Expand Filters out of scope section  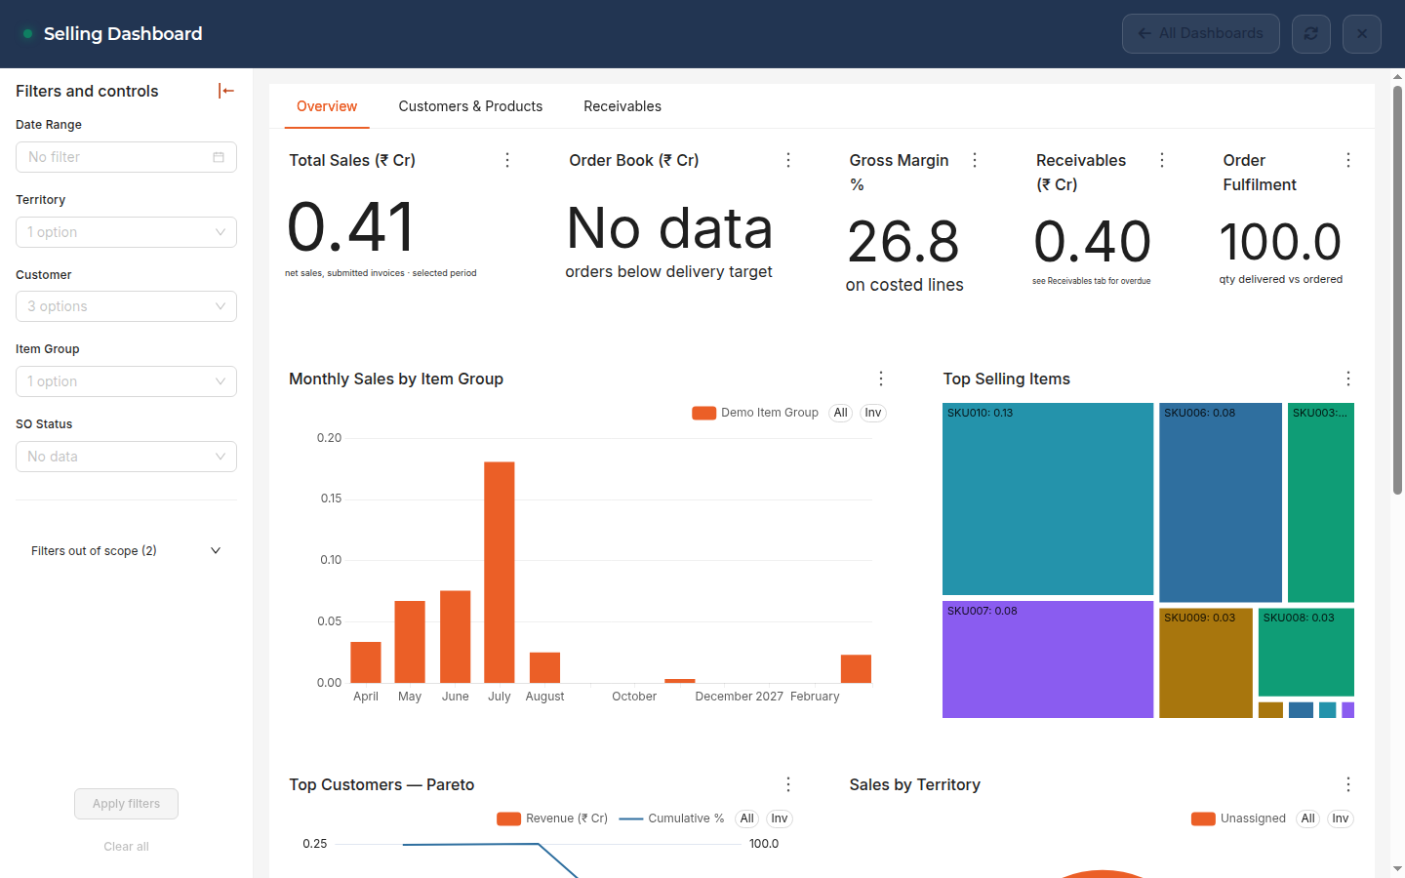tap(126, 551)
